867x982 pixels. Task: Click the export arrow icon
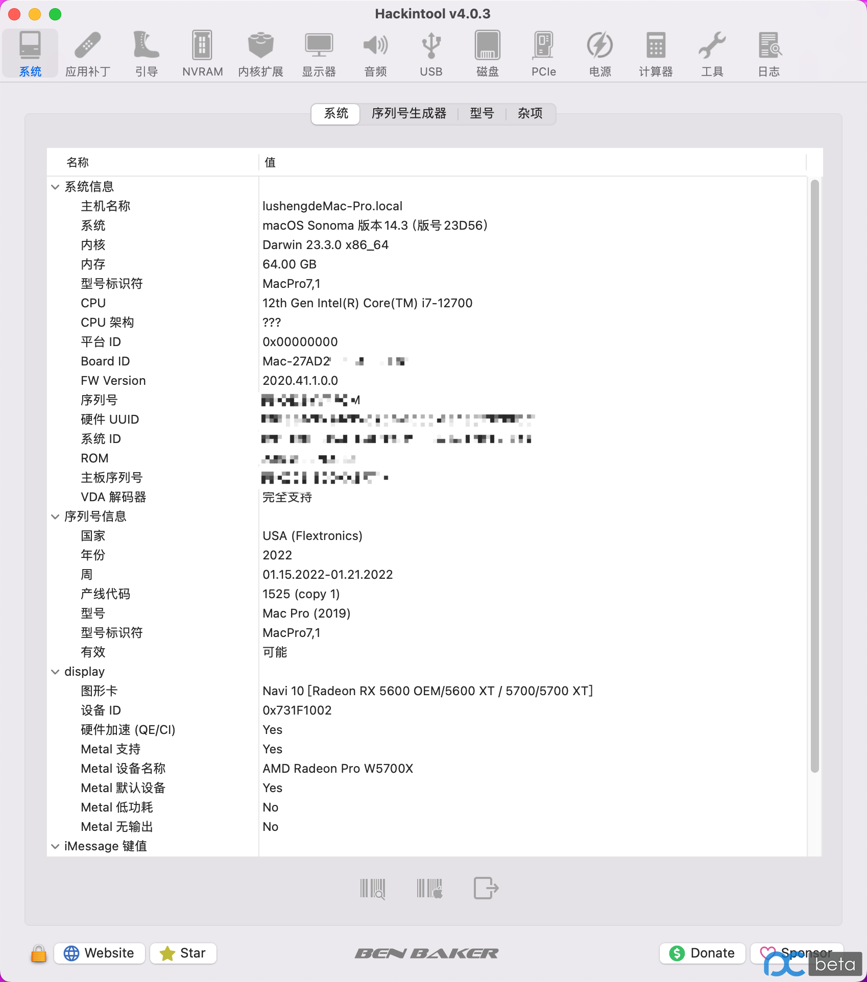(486, 889)
